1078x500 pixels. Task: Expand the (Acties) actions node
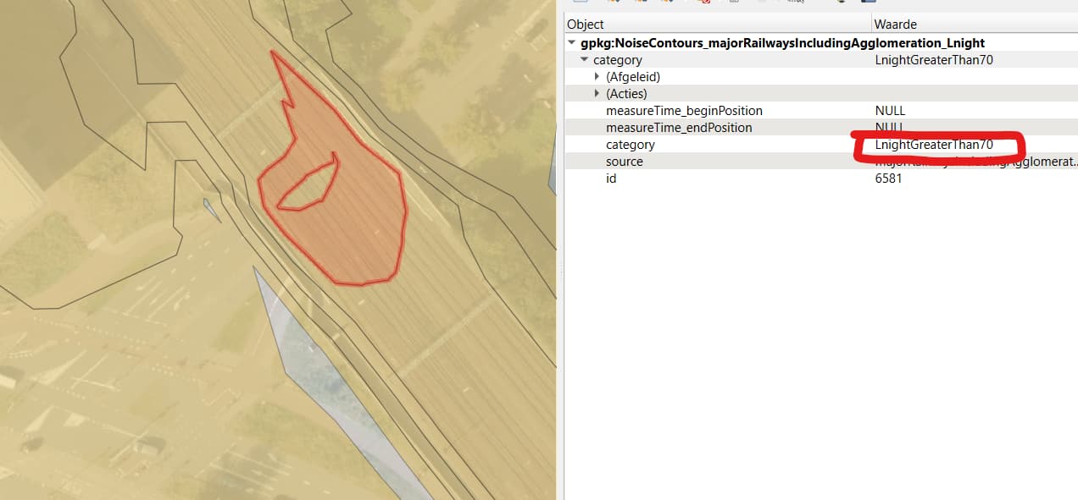pos(597,94)
